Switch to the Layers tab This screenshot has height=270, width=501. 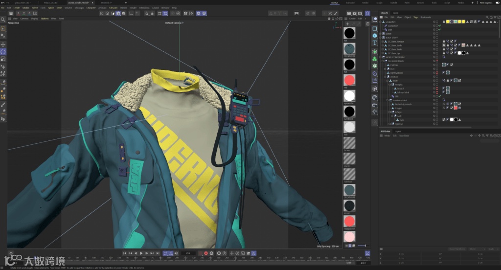coord(398,131)
